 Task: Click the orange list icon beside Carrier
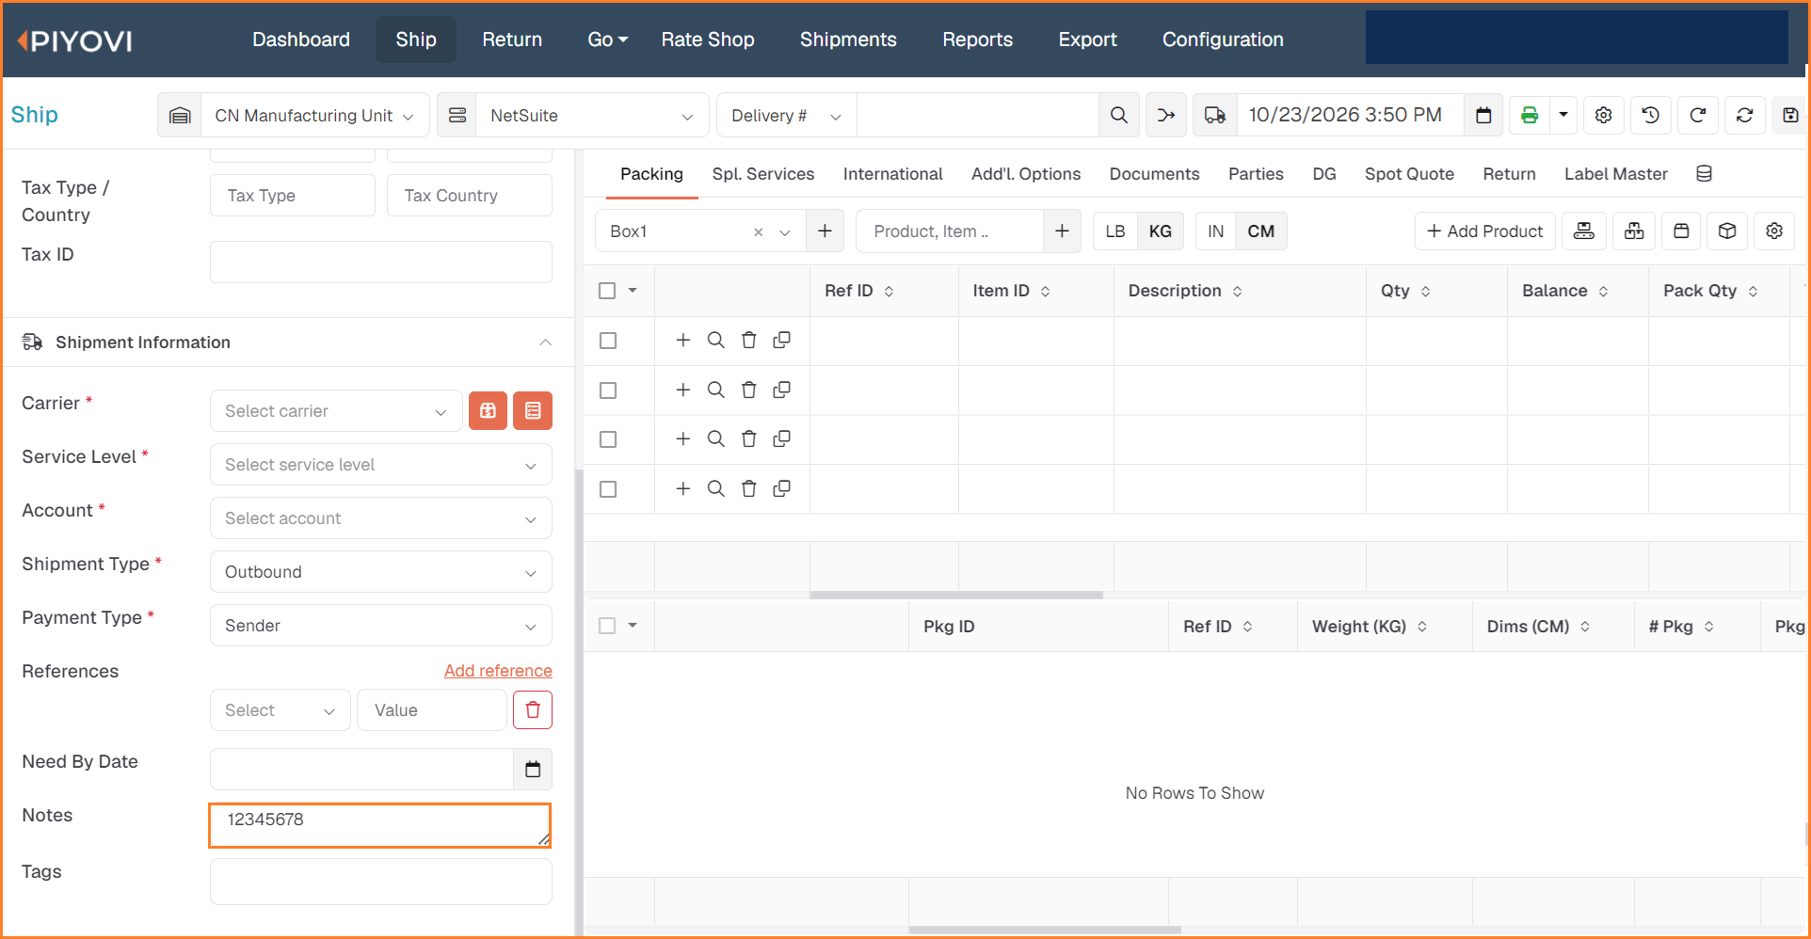click(533, 410)
